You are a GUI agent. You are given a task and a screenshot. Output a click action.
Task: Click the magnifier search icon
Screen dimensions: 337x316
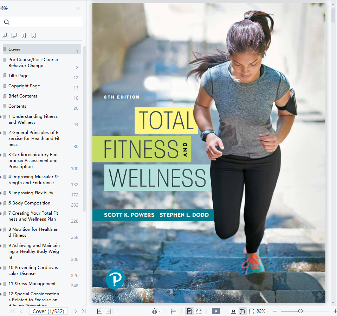point(7,22)
